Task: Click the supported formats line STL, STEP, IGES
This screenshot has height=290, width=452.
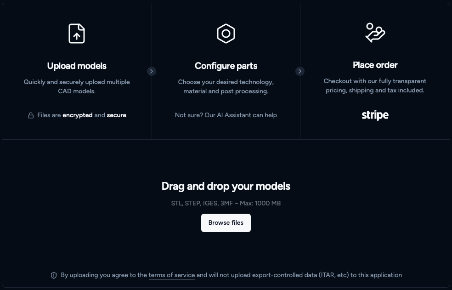Action: [x=226, y=203]
